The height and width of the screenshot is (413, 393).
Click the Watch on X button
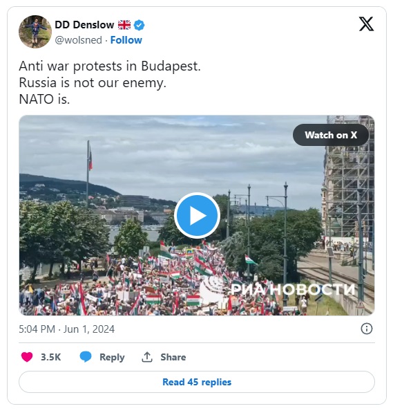pos(331,135)
